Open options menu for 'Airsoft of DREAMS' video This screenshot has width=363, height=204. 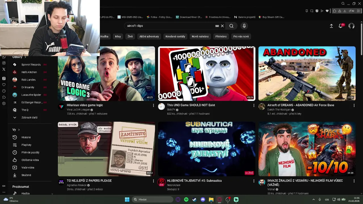click(354, 105)
